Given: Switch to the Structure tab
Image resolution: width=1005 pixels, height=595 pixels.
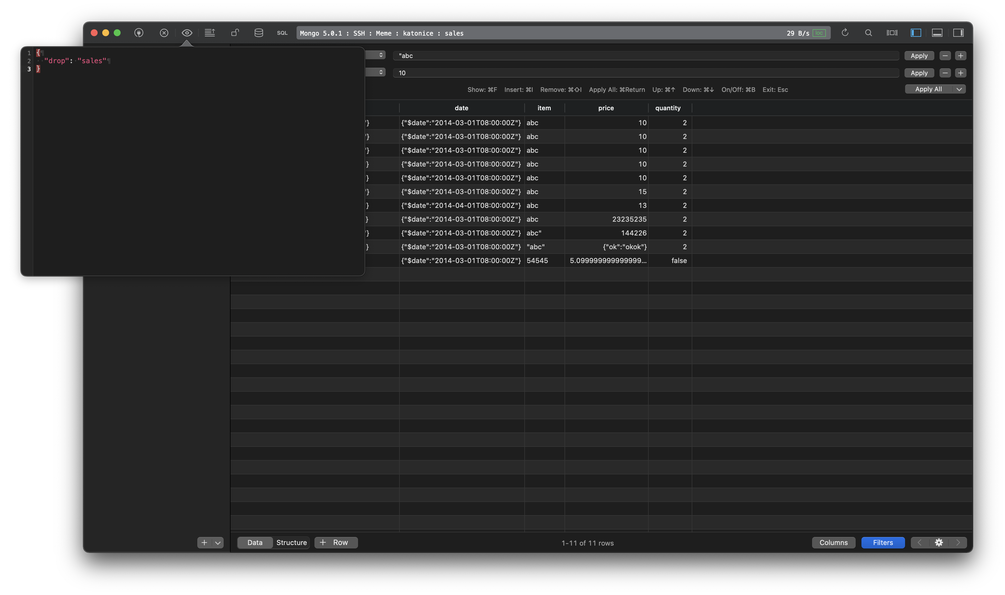Looking at the screenshot, I should pyautogui.click(x=291, y=542).
